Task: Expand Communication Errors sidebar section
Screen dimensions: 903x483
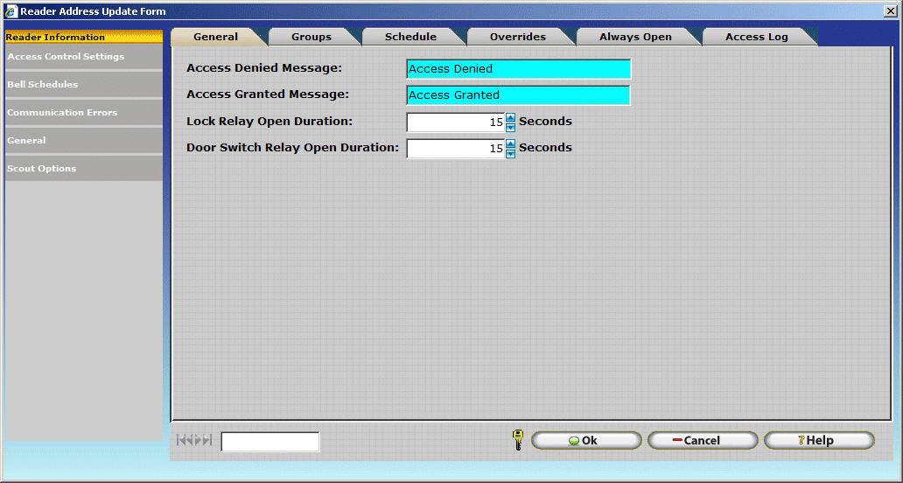Action: click(x=62, y=113)
